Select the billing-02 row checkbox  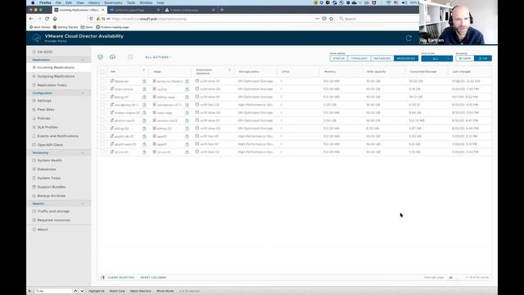102,128
